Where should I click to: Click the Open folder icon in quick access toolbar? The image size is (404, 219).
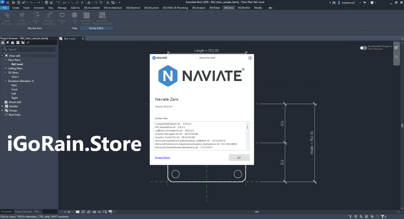tap(13, 3)
